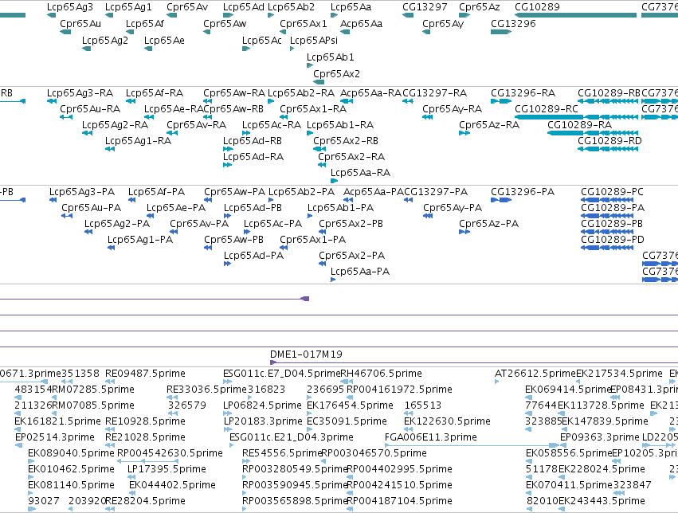Select transcript CG10289-RA label
Screen dimensions: 678x513
[580, 125]
